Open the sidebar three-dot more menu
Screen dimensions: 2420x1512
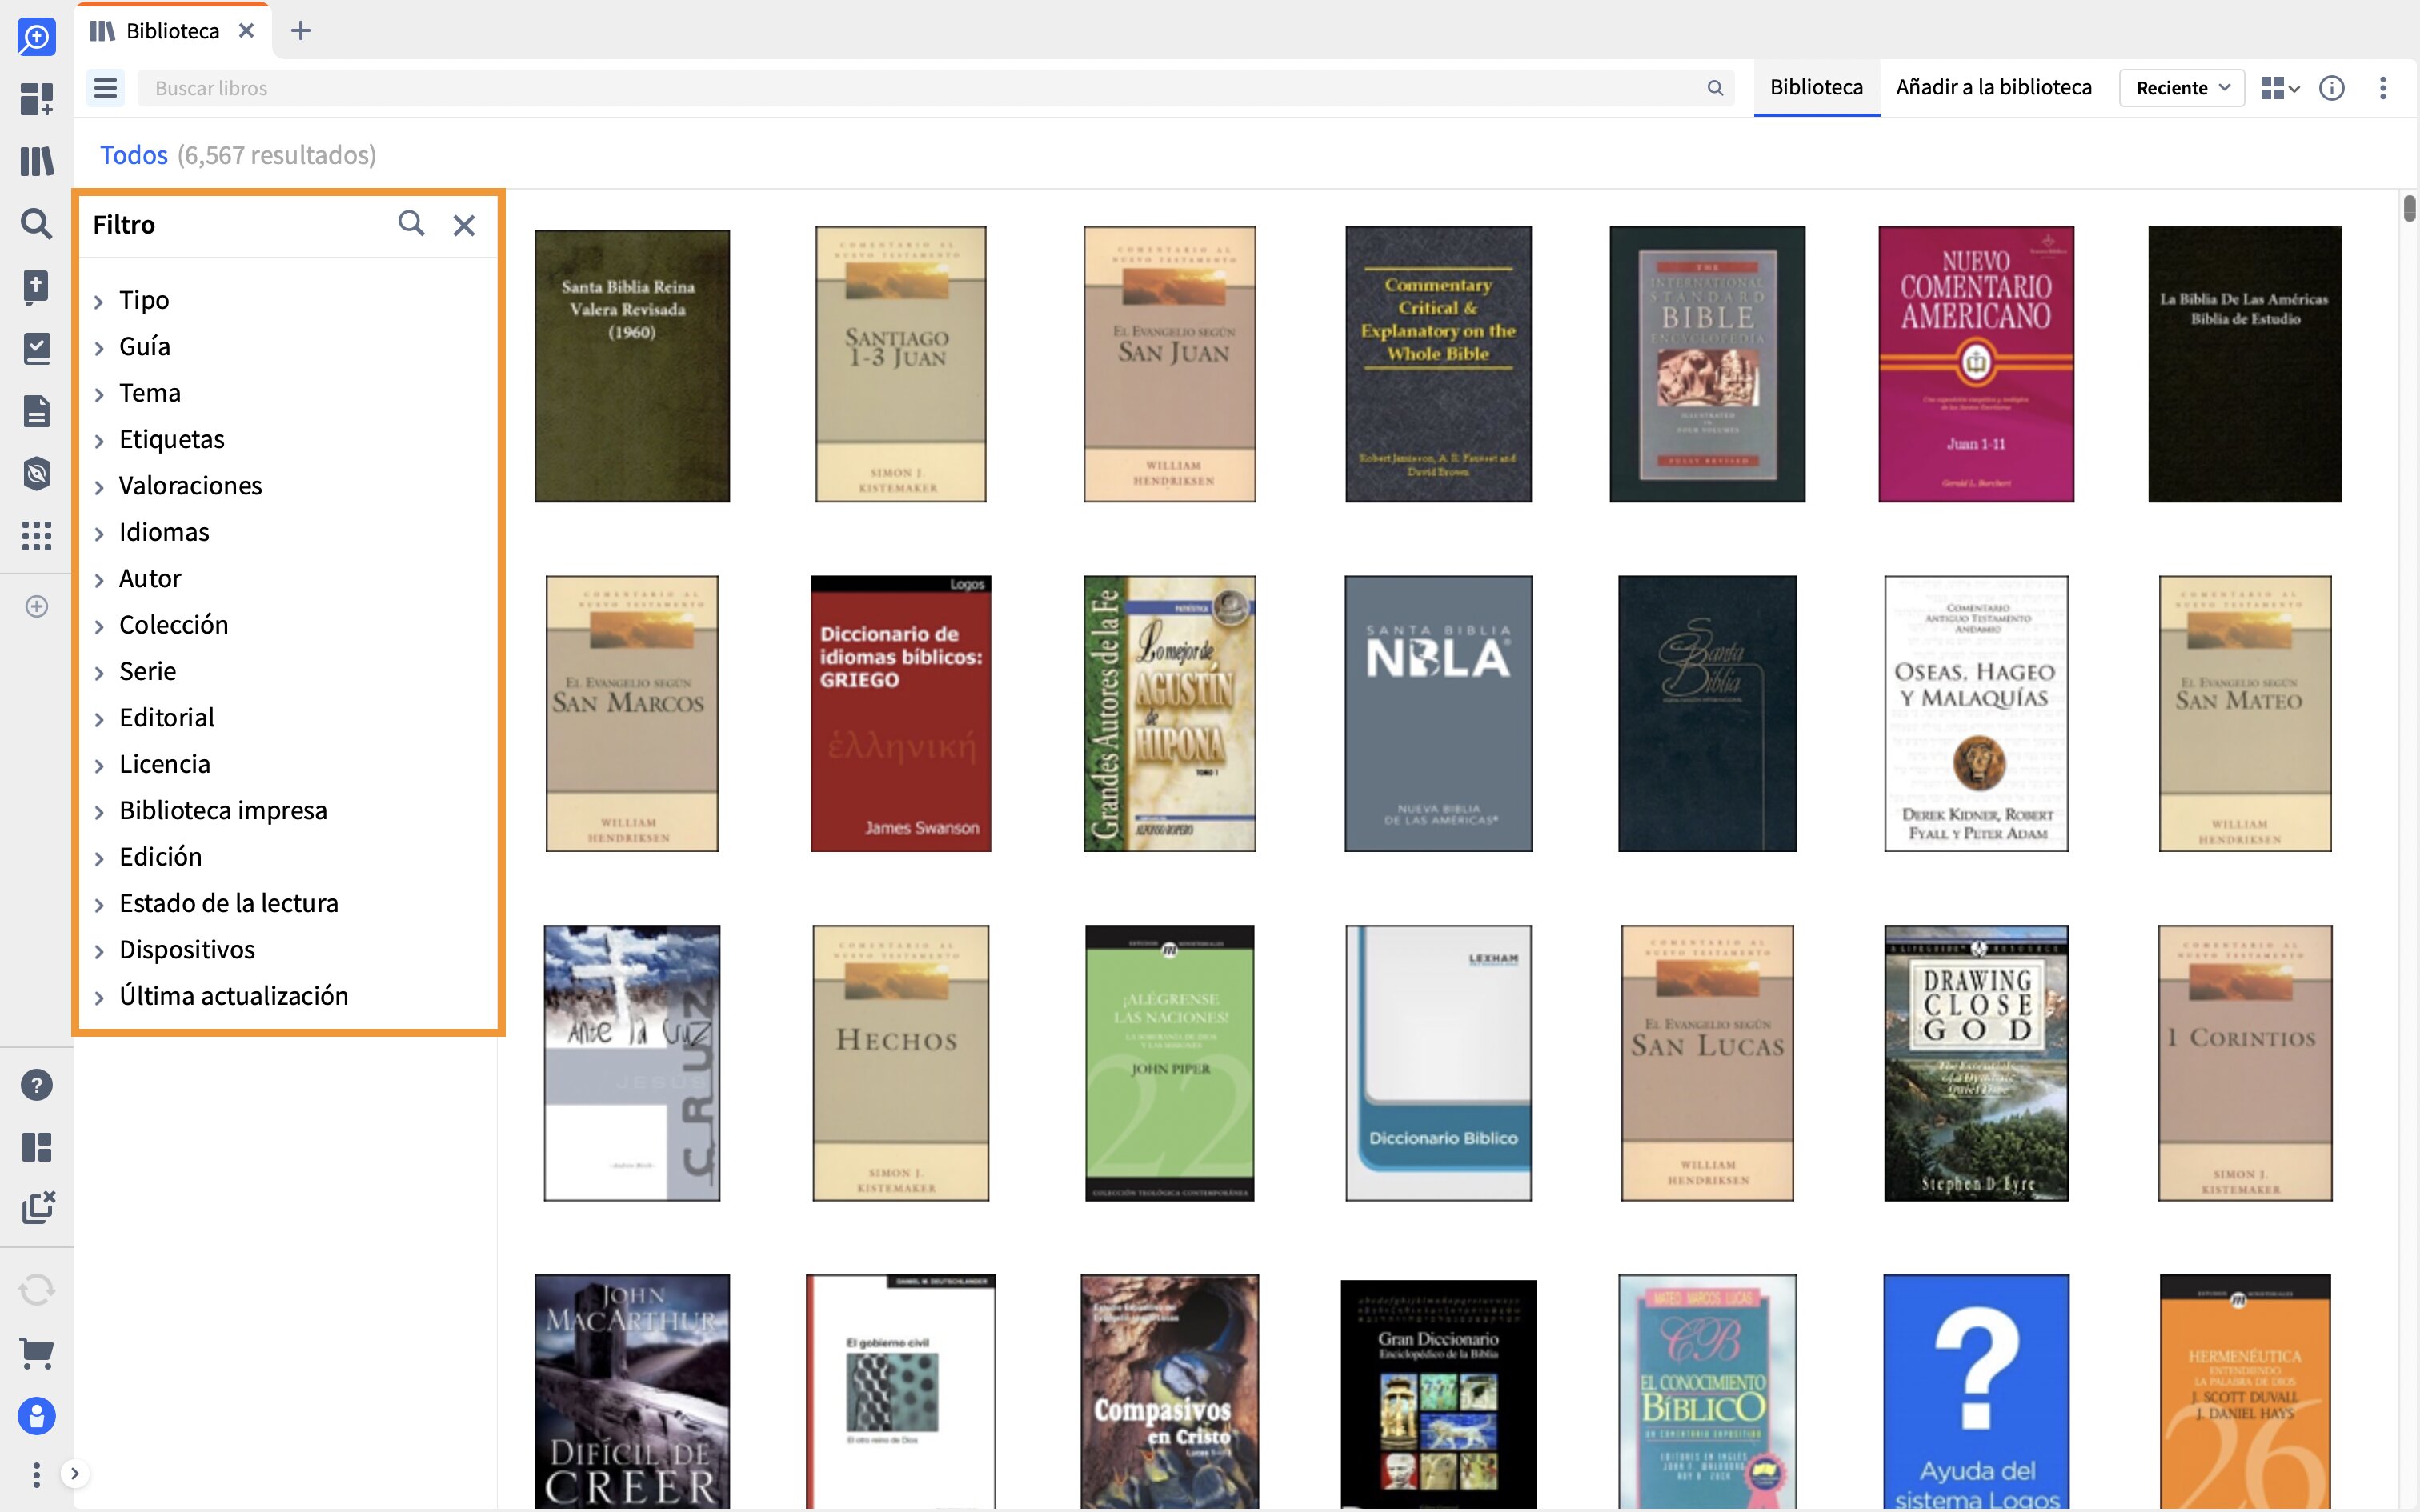tap(36, 1474)
